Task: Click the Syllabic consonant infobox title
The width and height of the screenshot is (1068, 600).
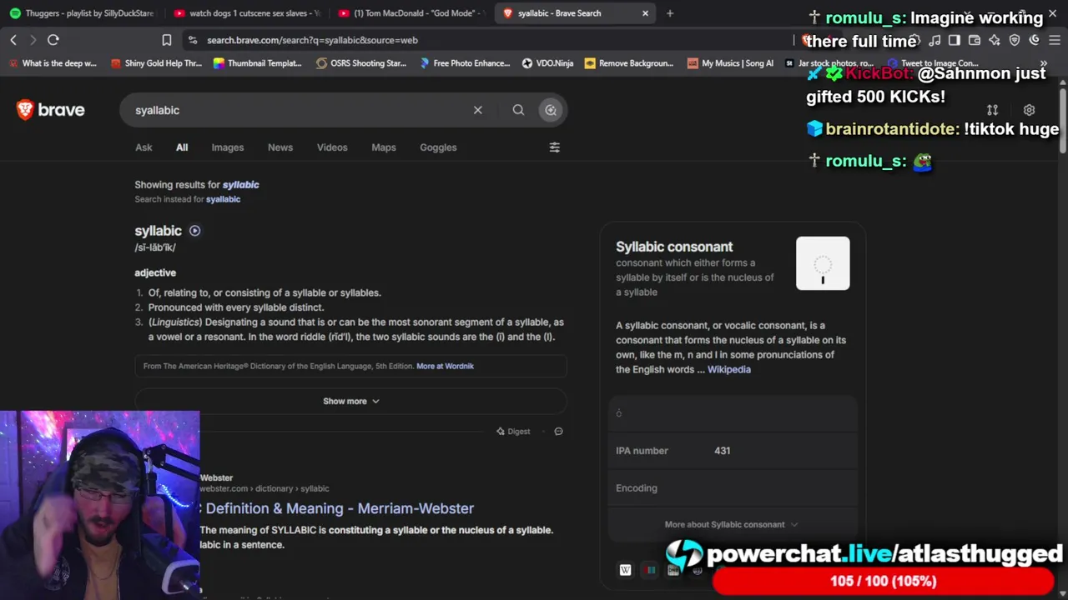Action: pos(674,247)
